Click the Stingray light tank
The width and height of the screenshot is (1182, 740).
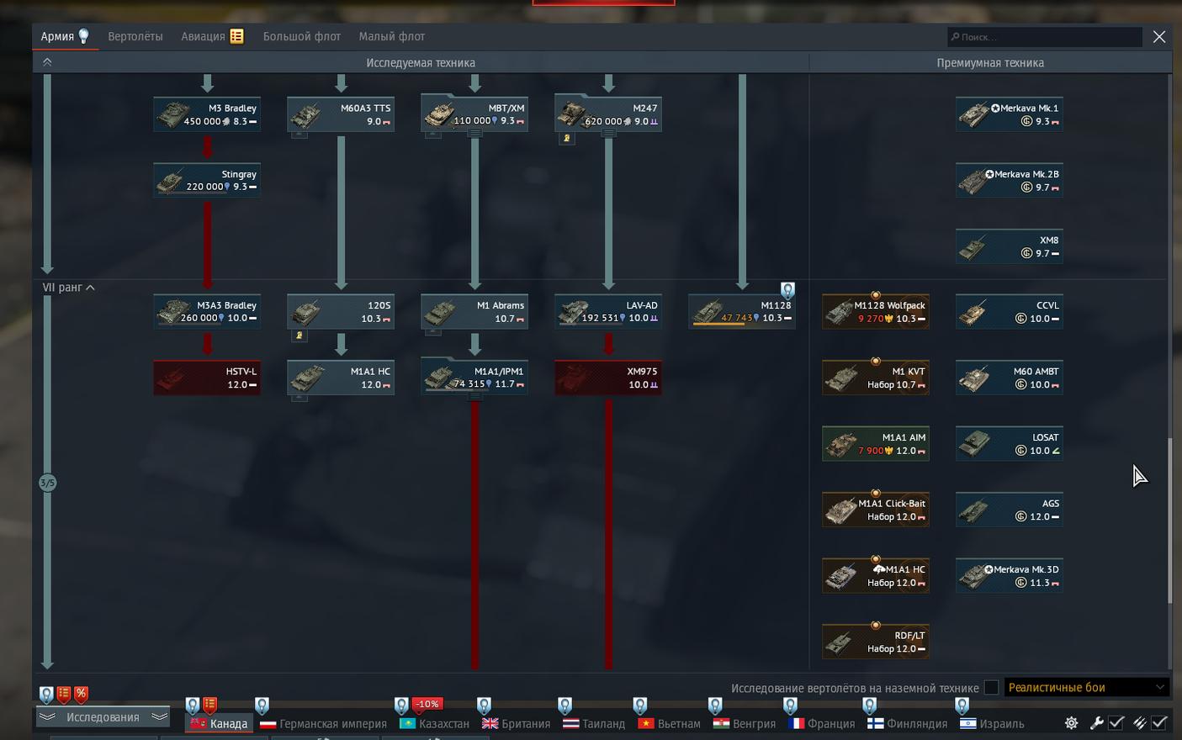click(207, 181)
